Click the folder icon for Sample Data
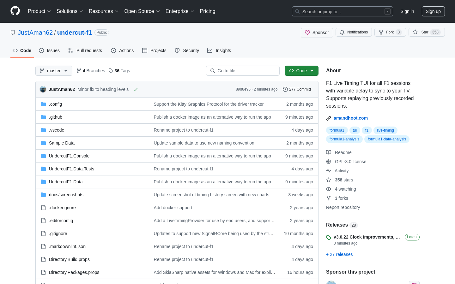Viewport: 455px width, 284px height. pyautogui.click(x=43, y=143)
